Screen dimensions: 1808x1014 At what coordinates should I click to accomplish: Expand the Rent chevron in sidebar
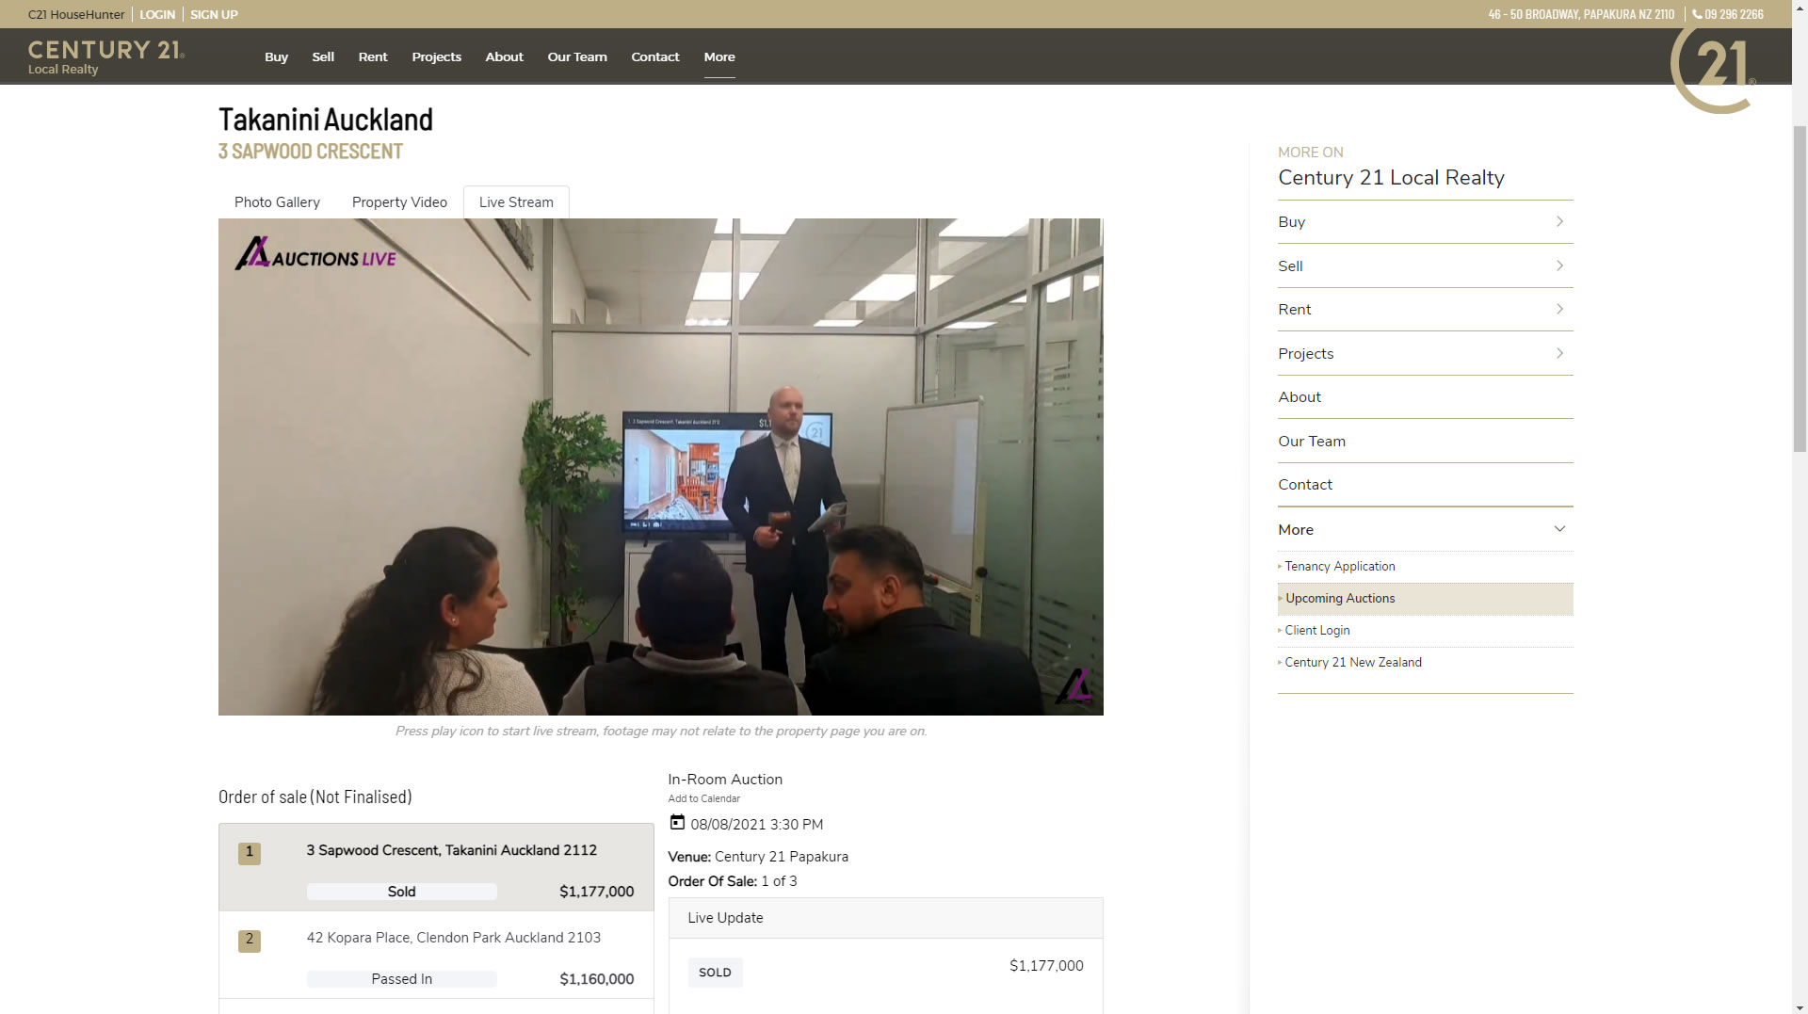pyautogui.click(x=1559, y=310)
